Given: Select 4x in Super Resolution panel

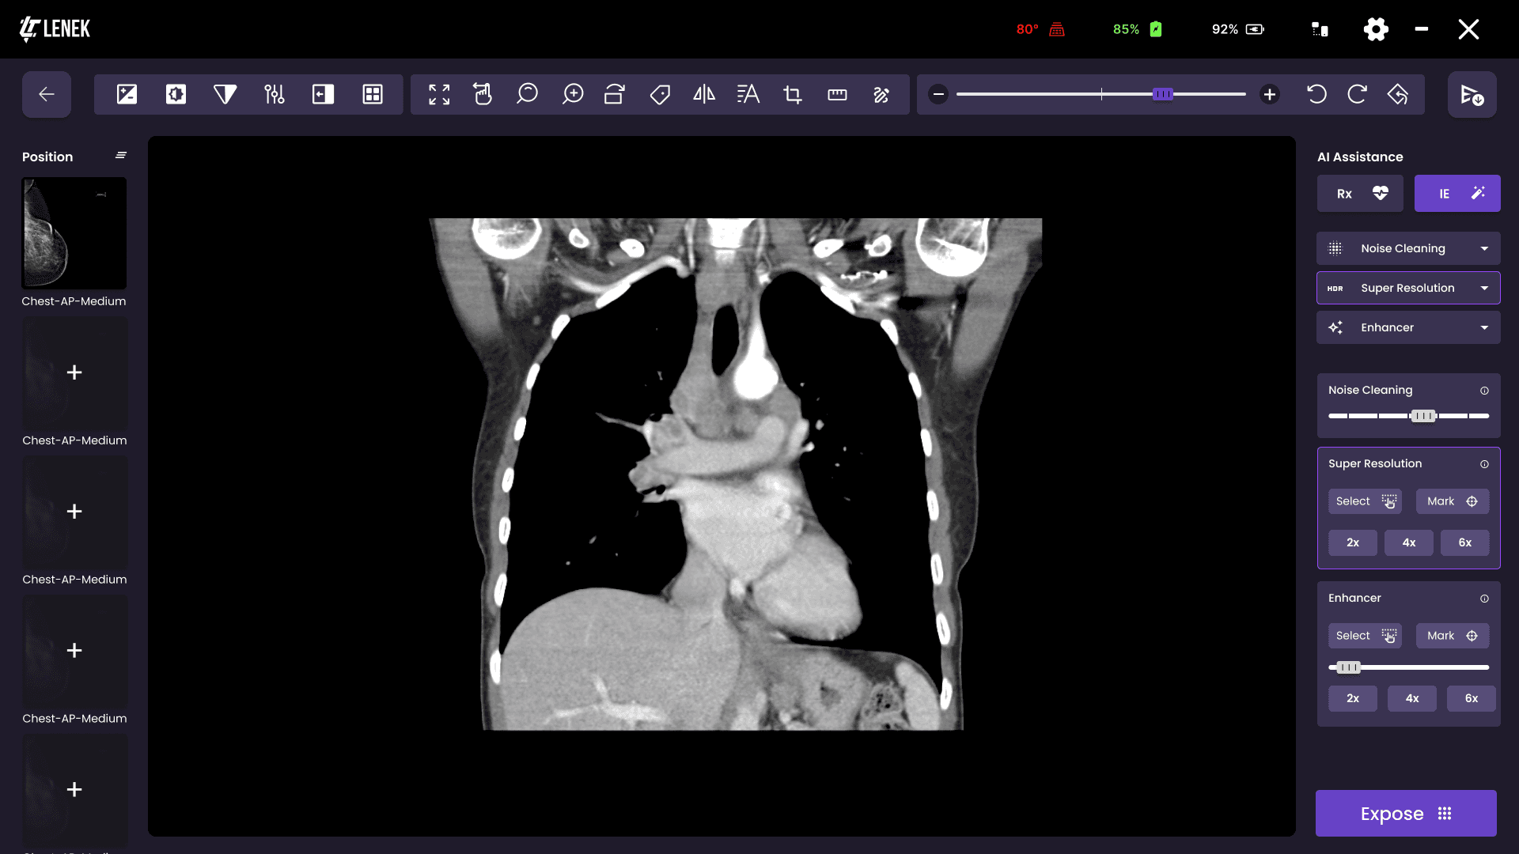Looking at the screenshot, I should point(1408,542).
